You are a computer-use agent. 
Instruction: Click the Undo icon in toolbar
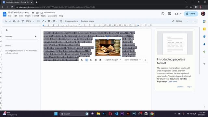[x=6, y=21]
